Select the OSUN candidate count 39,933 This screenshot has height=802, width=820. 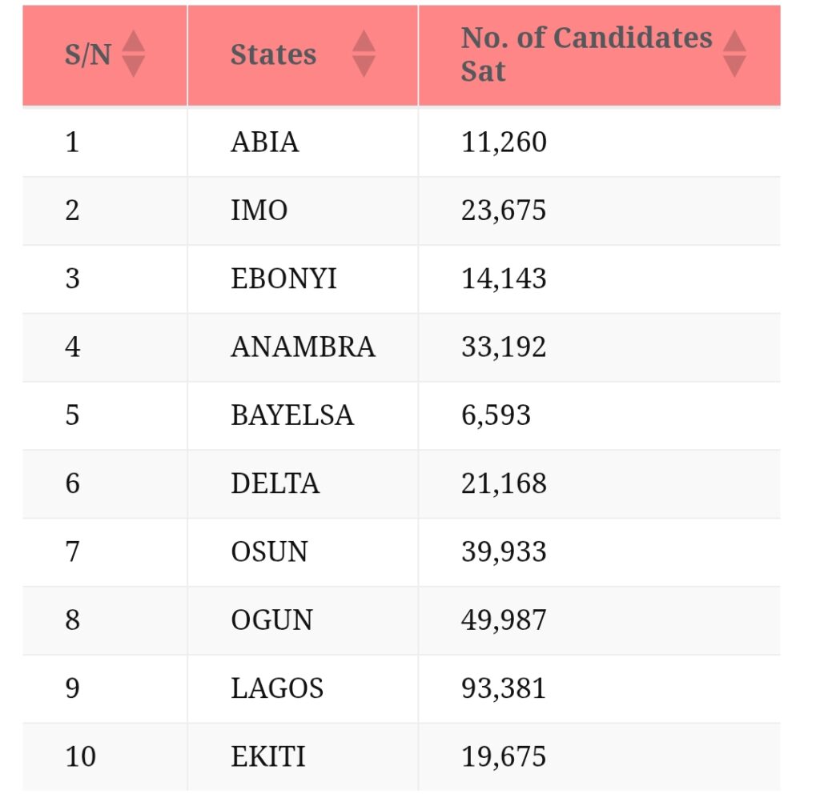pyautogui.click(x=504, y=551)
